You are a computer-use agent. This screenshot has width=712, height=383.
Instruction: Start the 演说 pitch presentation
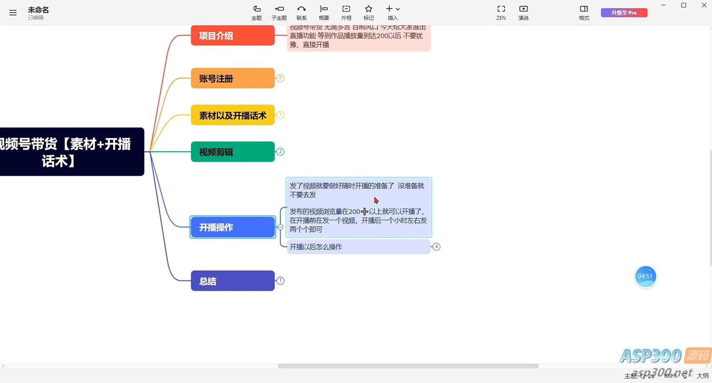523,13
